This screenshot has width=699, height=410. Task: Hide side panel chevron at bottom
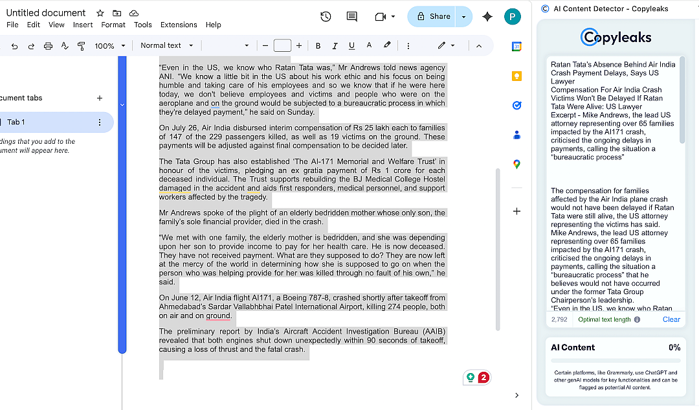(516, 395)
